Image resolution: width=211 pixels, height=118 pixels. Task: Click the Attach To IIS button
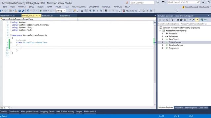130,11
